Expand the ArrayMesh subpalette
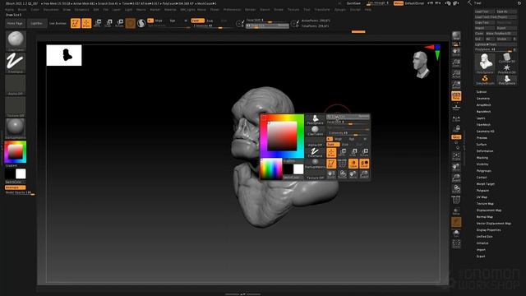Image resolution: width=526 pixels, height=296 pixels. click(483, 105)
